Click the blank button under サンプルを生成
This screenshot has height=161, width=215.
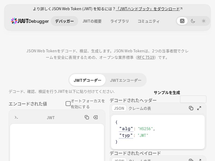[193, 99]
